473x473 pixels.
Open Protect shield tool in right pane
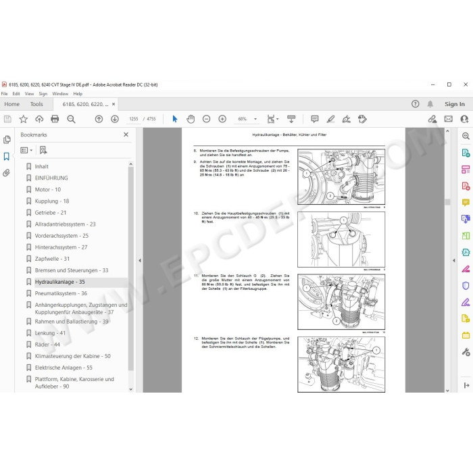tap(466, 285)
